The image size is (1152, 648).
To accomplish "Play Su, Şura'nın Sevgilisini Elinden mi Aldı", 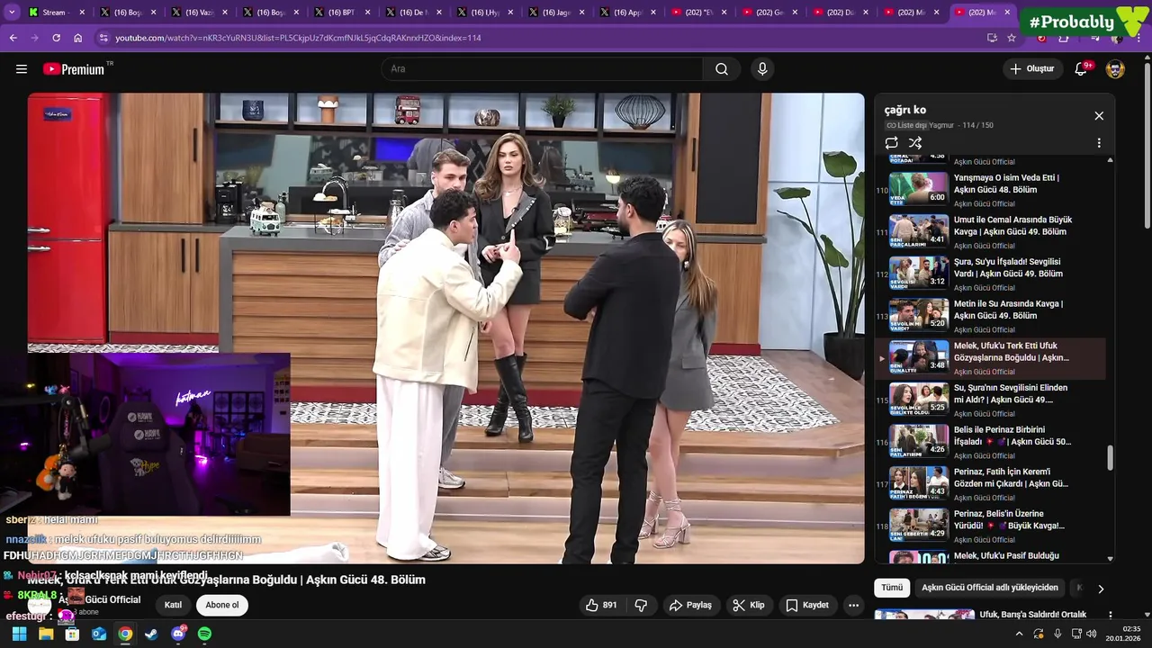I will click(990, 400).
